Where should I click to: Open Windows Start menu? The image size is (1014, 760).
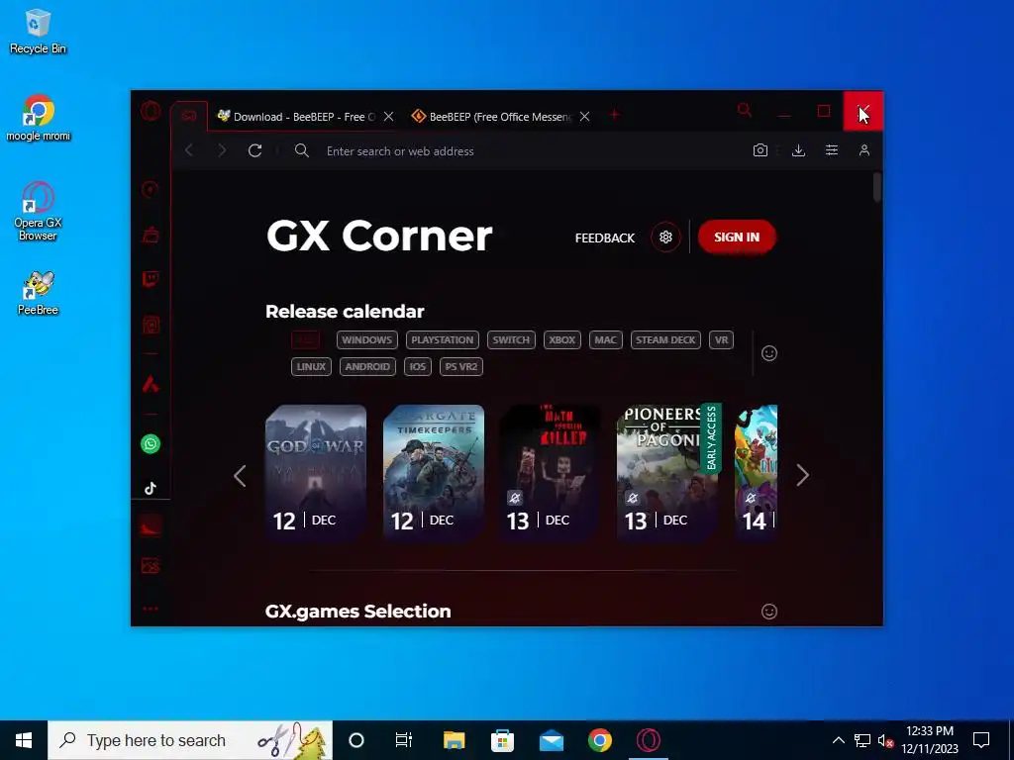pos(24,740)
